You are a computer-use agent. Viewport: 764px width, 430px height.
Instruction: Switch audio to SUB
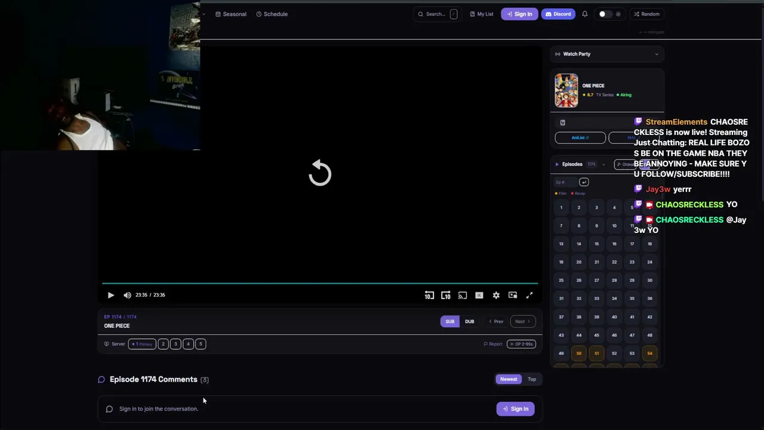click(450, 321)
